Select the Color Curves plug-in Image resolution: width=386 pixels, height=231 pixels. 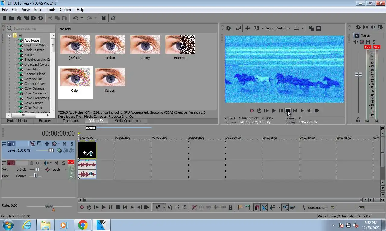[x=34, y=103]
